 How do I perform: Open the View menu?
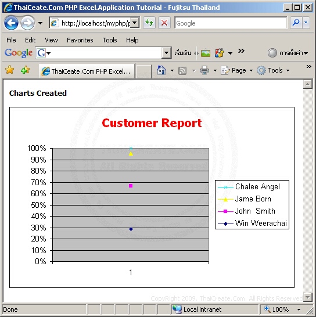(x=51, y=40)
